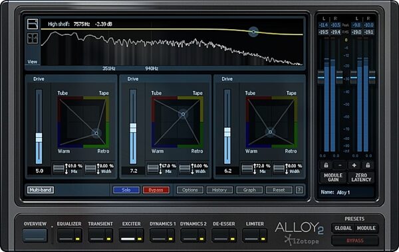This screenshot has width=399, height=252.
Task: Toggle the Exciter module power LED
Action: click(140, 239)
